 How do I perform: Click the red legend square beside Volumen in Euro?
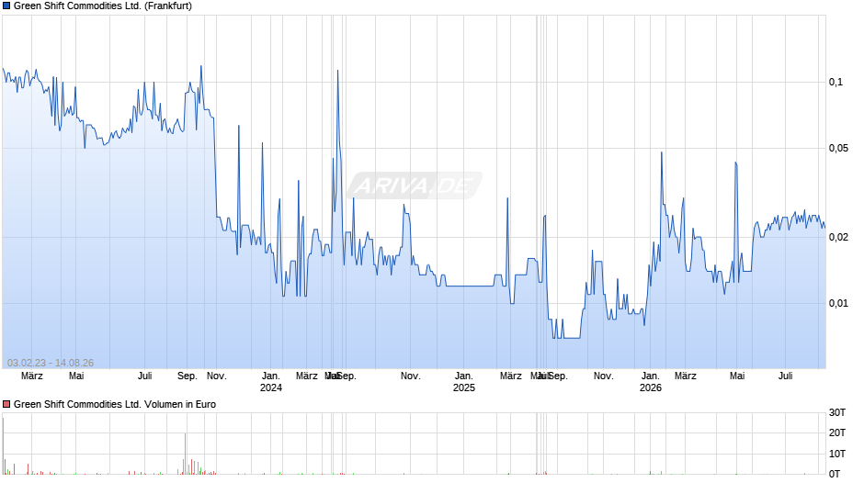coord(6,404)
